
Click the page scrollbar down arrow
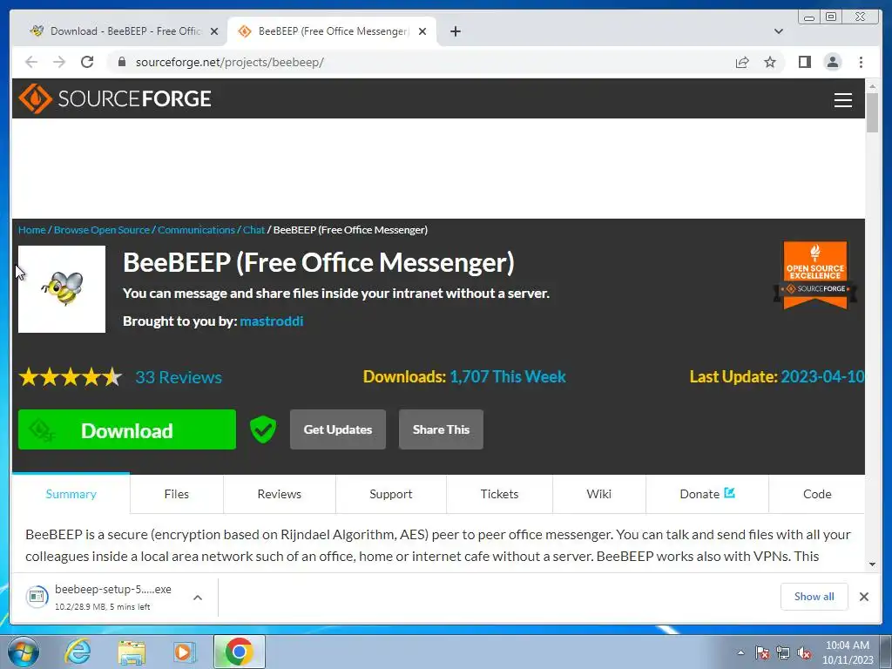(x=872, y=564)
